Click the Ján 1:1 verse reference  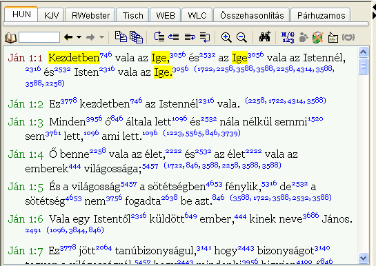[25, 58]
